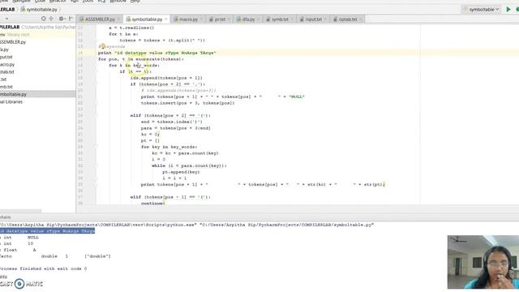This screenshot has height=292, width=519.
Task: Close the dfa.py tab
Action: [x=258, y=19]
